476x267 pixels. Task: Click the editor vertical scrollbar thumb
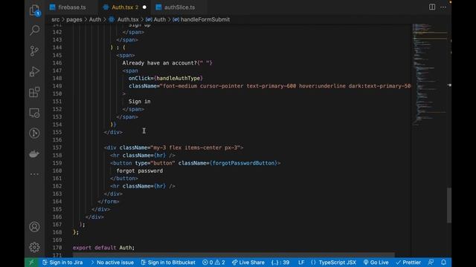point(449,205)
